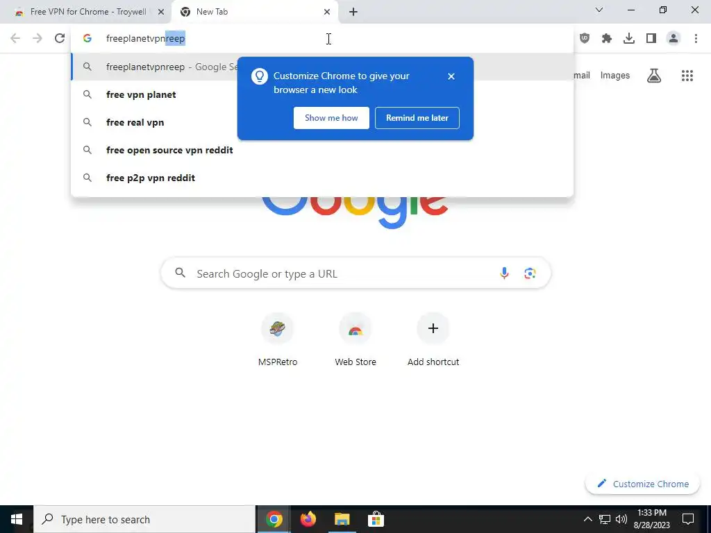Expand the tab search chevron

coord(599,10)
